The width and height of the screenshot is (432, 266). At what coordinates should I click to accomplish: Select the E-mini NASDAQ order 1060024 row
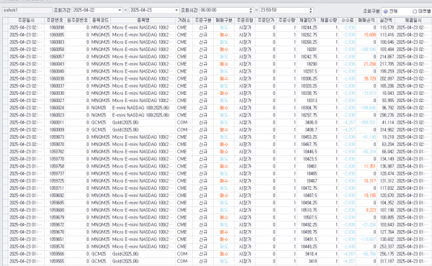[217, 108]
